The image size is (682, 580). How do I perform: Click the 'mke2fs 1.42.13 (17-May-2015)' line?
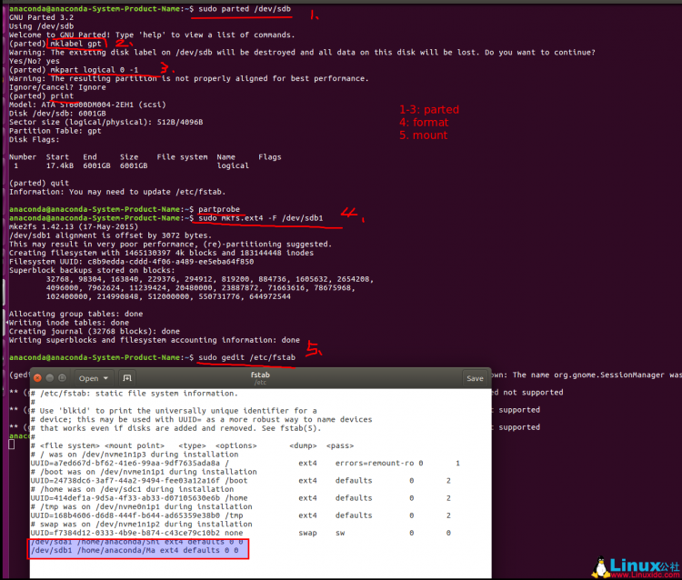[x=74, y=226]
